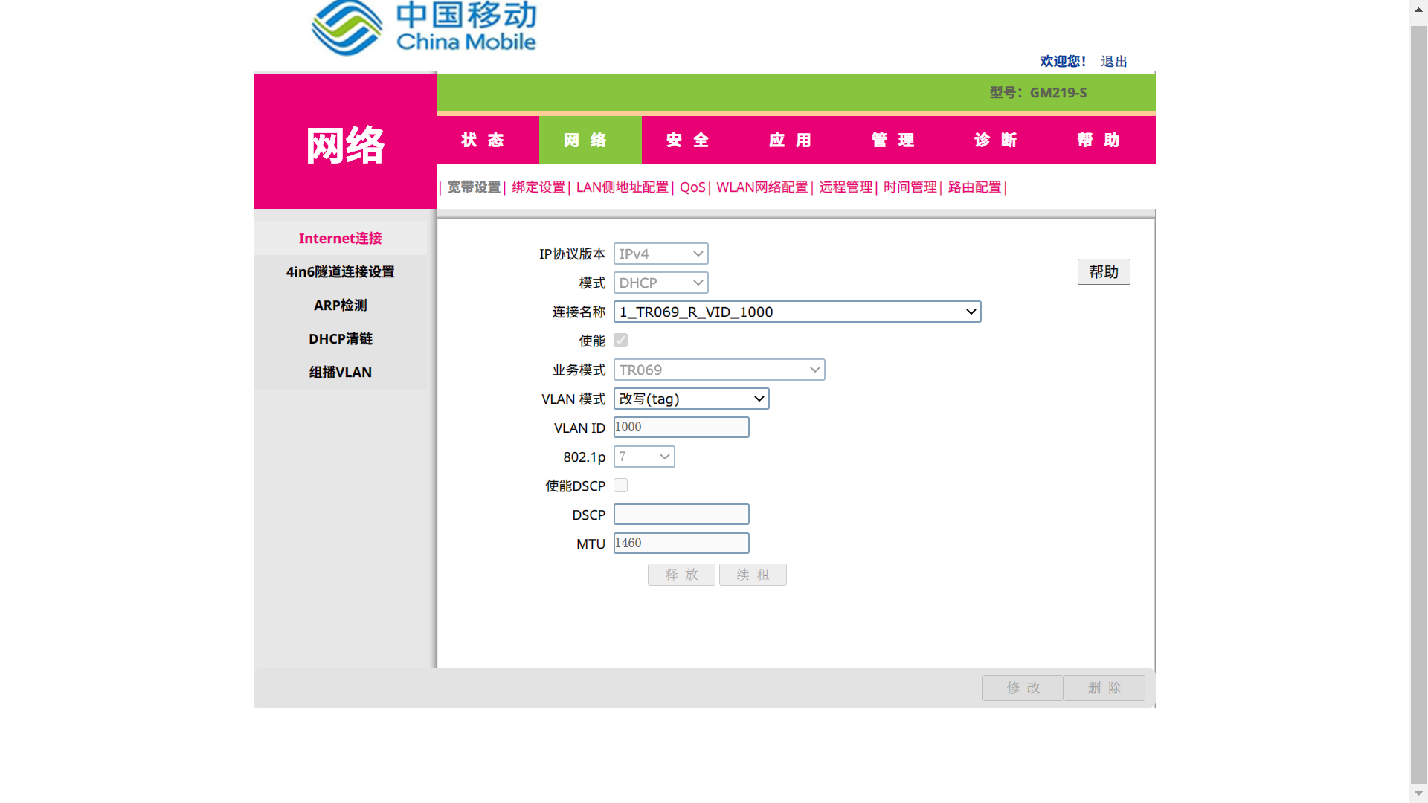
Task: Click the China Mobile logo
Action: [423, 28]
